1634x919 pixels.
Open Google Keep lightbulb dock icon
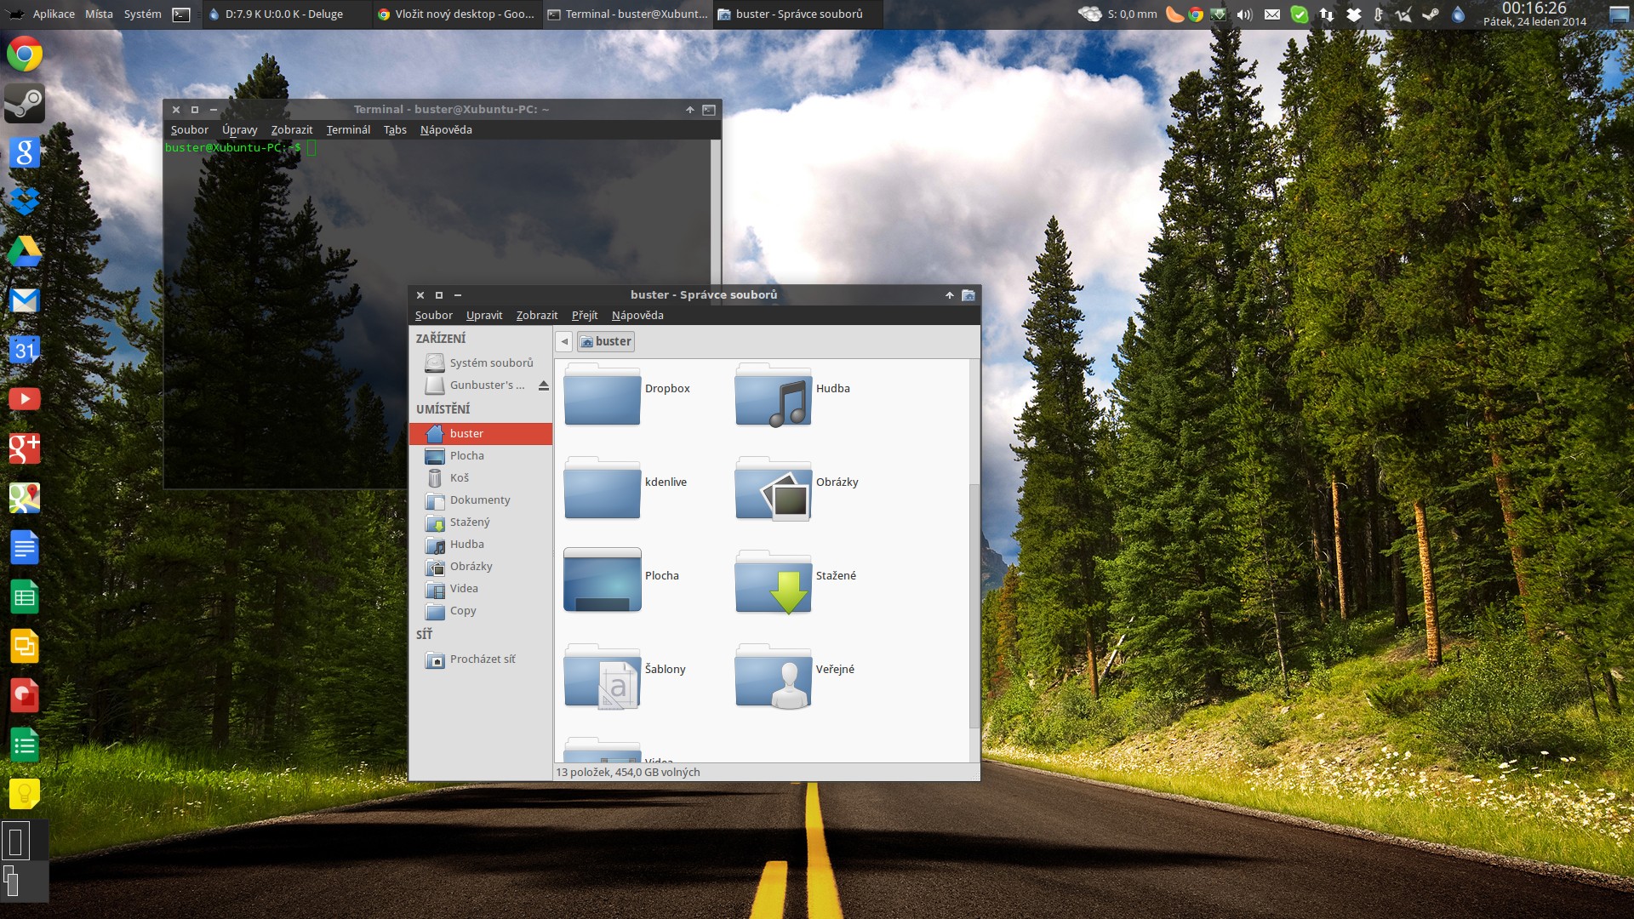[x=25, y=794]
